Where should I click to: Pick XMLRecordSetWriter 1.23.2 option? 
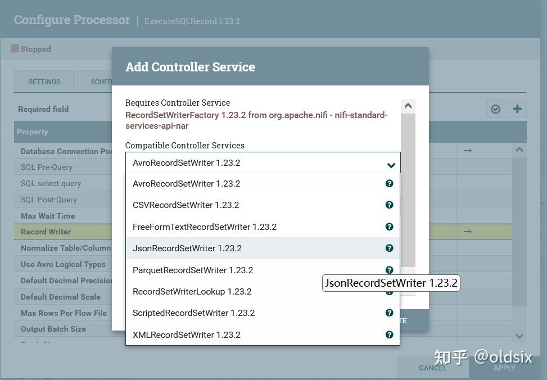(x=263, y=334)
